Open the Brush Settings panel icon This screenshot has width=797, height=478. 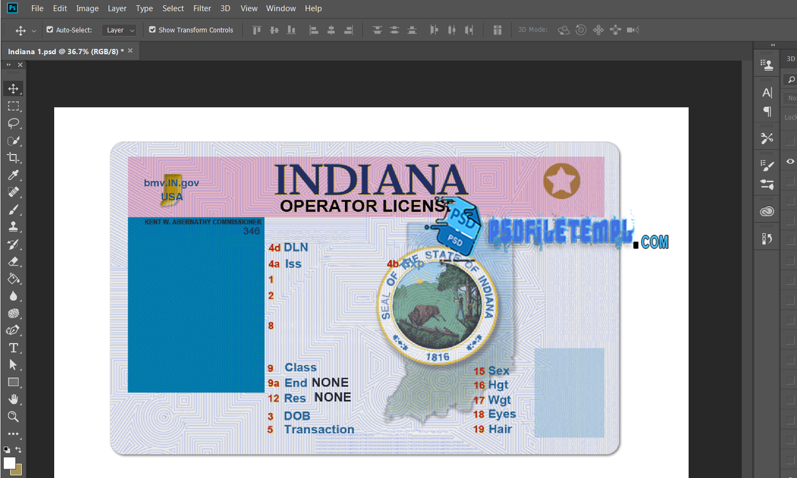point(767,166)
